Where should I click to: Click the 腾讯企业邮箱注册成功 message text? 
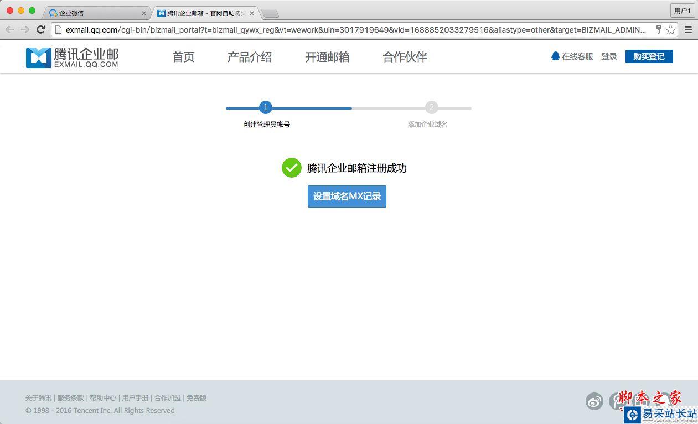point(357,168)
